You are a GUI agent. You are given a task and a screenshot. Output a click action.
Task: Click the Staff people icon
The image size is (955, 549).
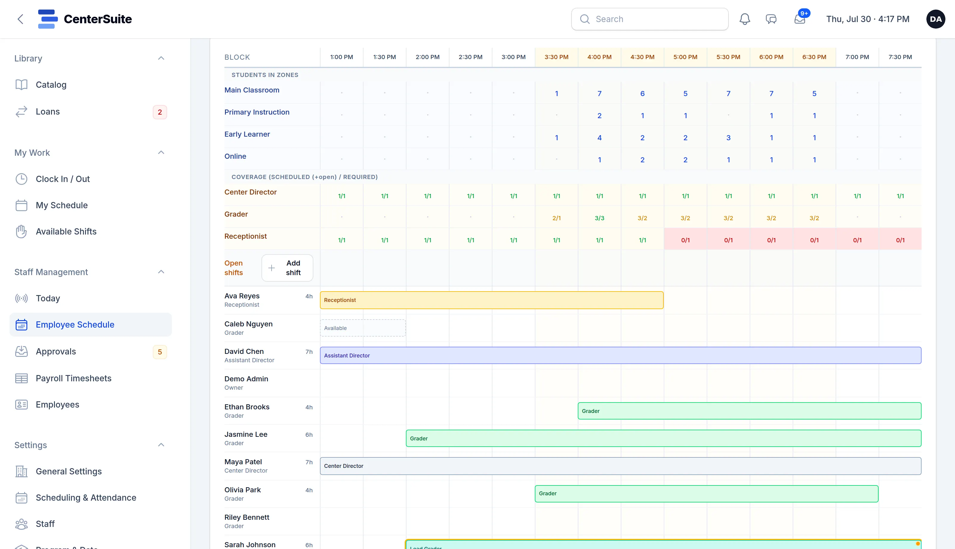point(21,524)
